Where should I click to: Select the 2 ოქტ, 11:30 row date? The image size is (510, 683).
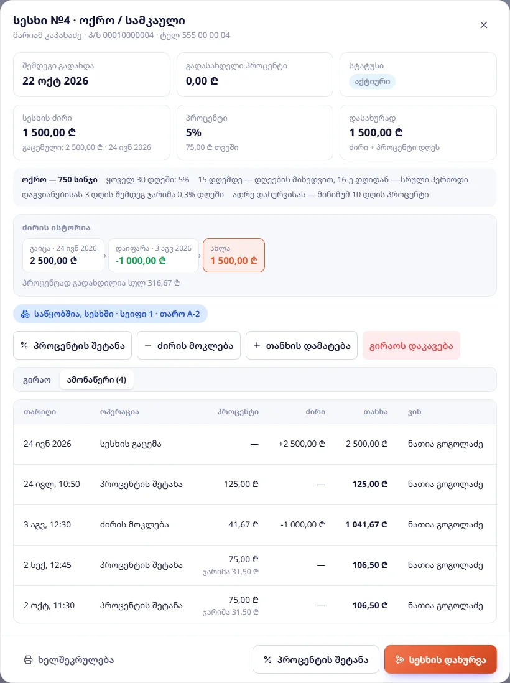[49, 605]
